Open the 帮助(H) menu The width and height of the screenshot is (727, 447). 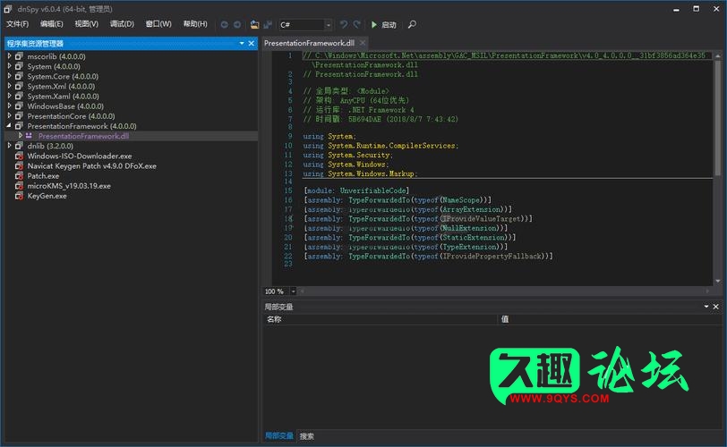pyautogui.click(x=195, y=24)
